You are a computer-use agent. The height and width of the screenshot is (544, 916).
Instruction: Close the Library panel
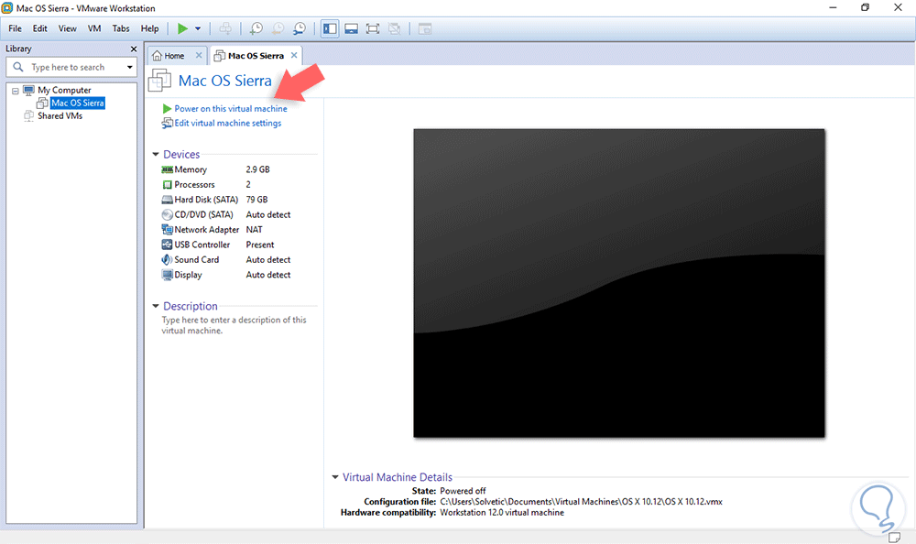tap(134, 49)
